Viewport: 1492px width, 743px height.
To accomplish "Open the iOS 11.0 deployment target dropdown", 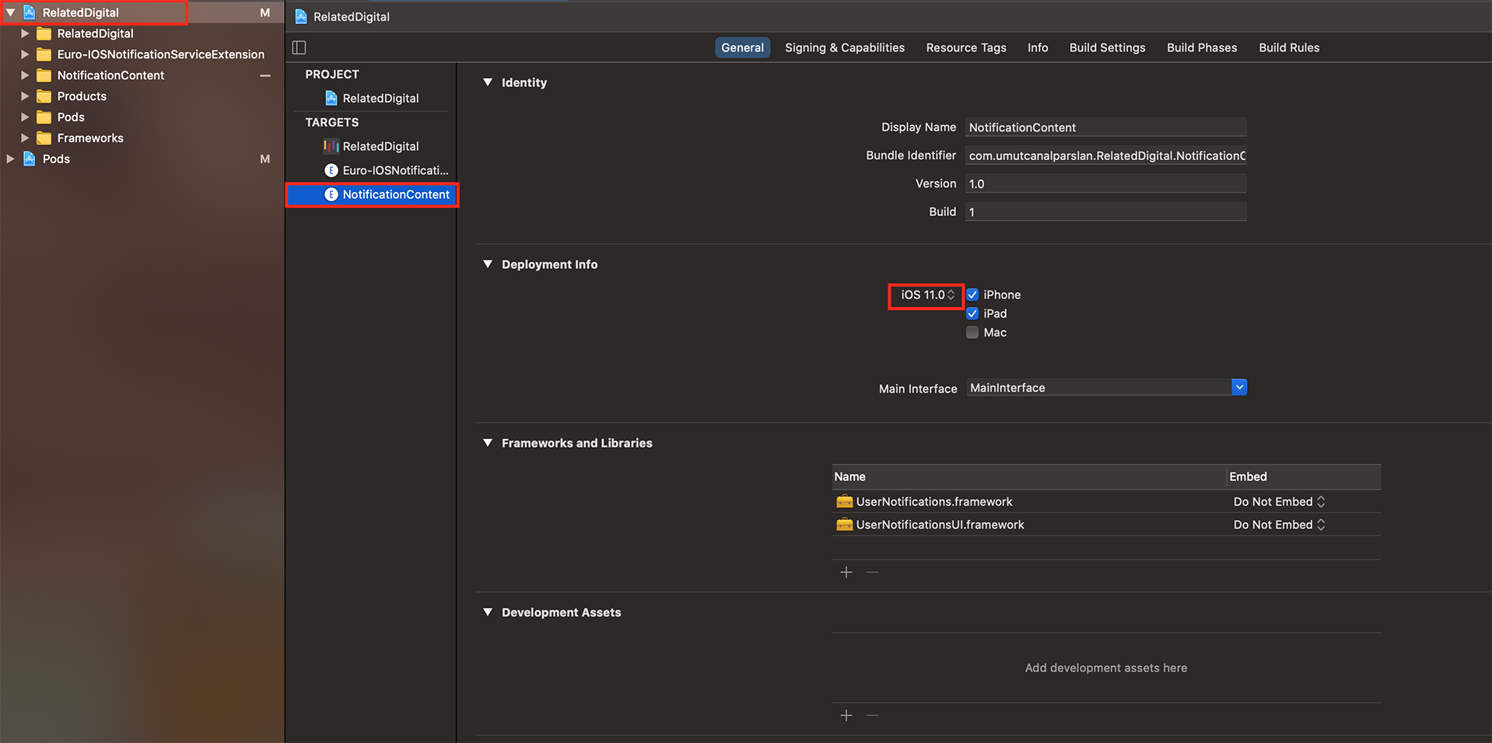I will pyautogui.click(x=926, y=295).
